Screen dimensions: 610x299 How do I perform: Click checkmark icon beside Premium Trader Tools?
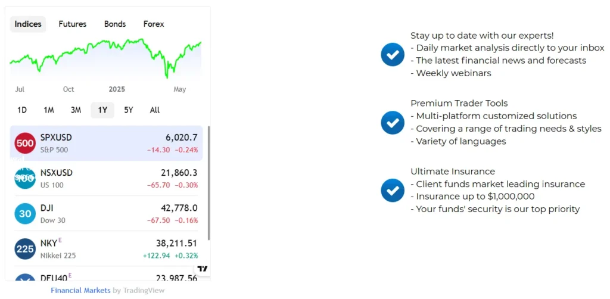[393, 122]
